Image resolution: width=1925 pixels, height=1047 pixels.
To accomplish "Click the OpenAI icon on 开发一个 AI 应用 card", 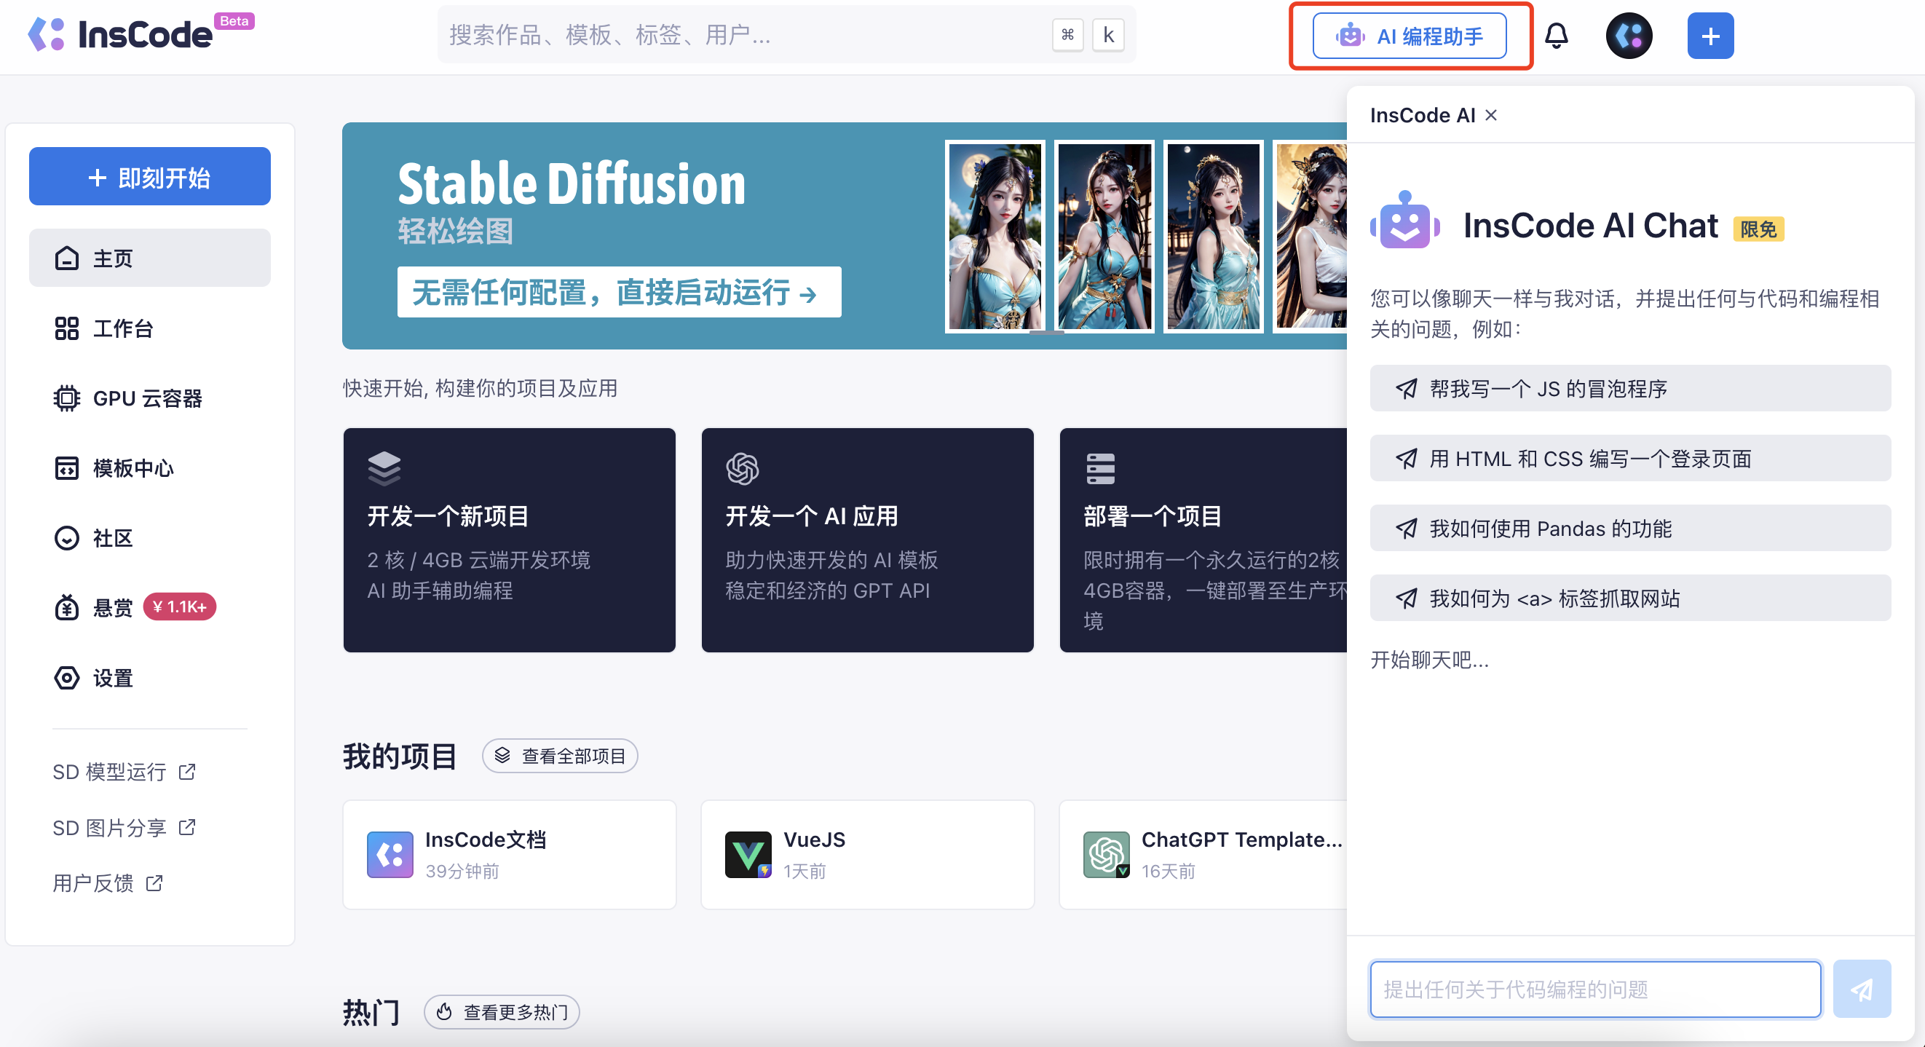I will tap(742, 469).
